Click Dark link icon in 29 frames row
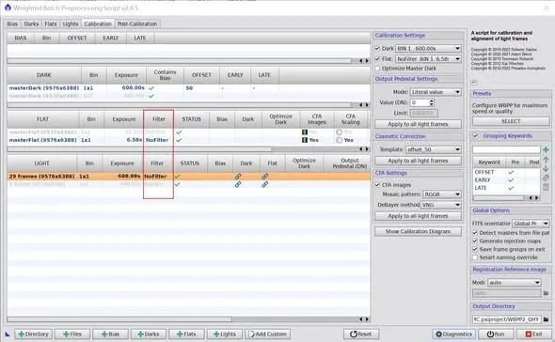The width and height of the screenshot is (555, 342). pyautogui.click(x=238, y=176)
